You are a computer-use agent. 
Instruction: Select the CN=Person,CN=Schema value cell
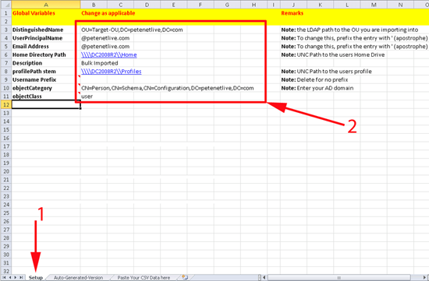pos(168,88)
